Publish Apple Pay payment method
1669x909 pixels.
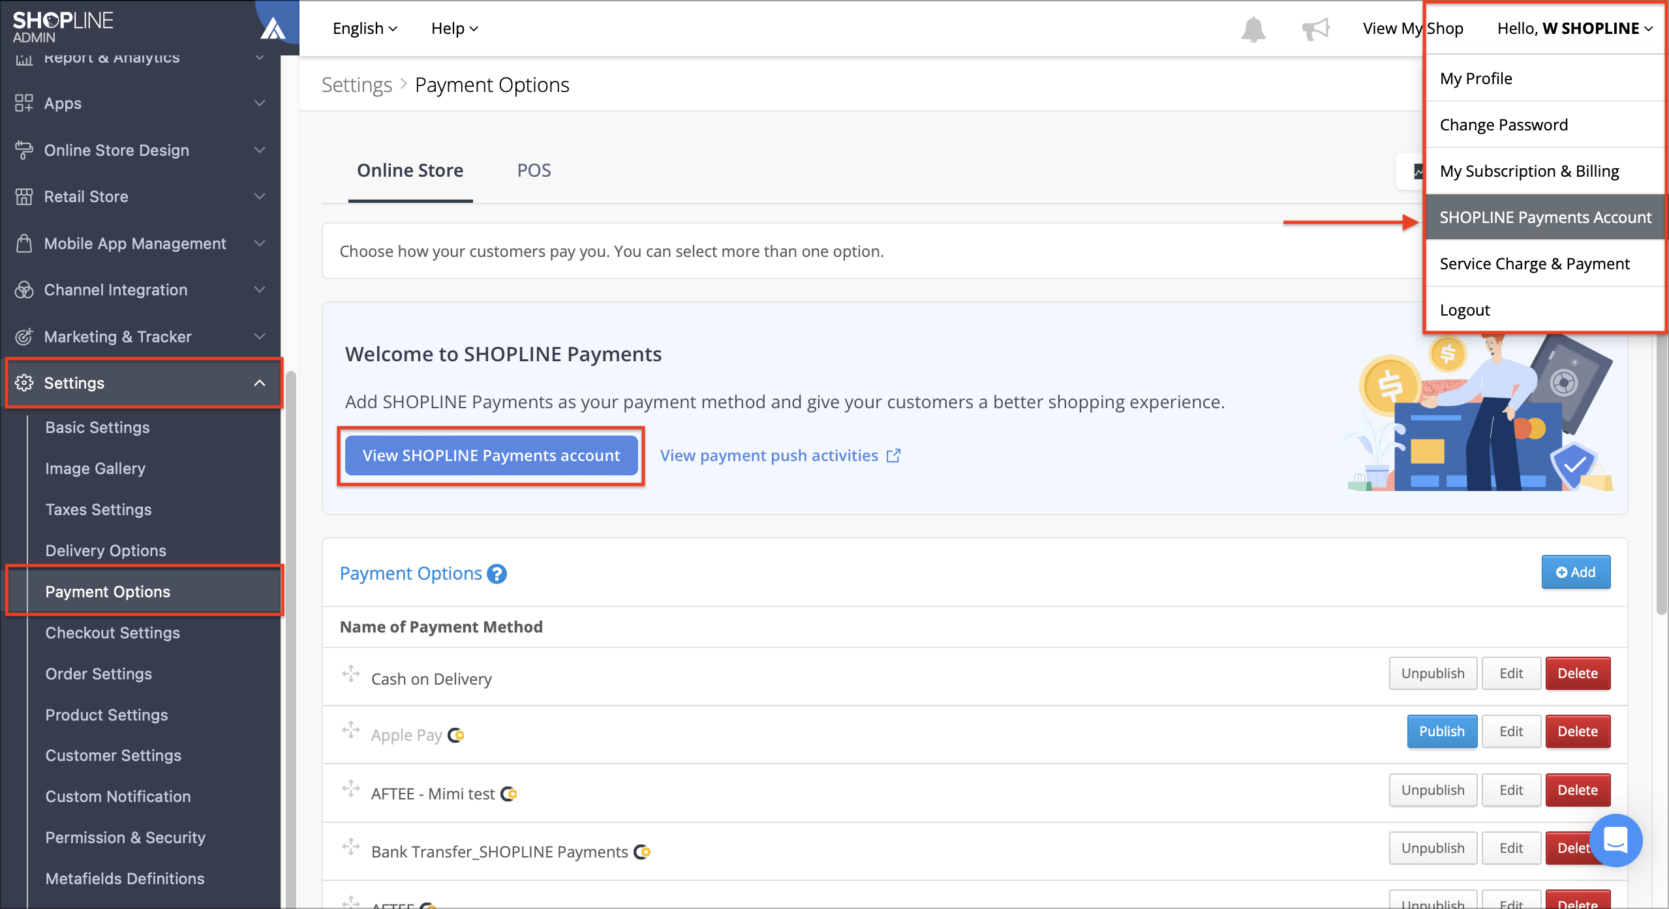(1442, 732)
